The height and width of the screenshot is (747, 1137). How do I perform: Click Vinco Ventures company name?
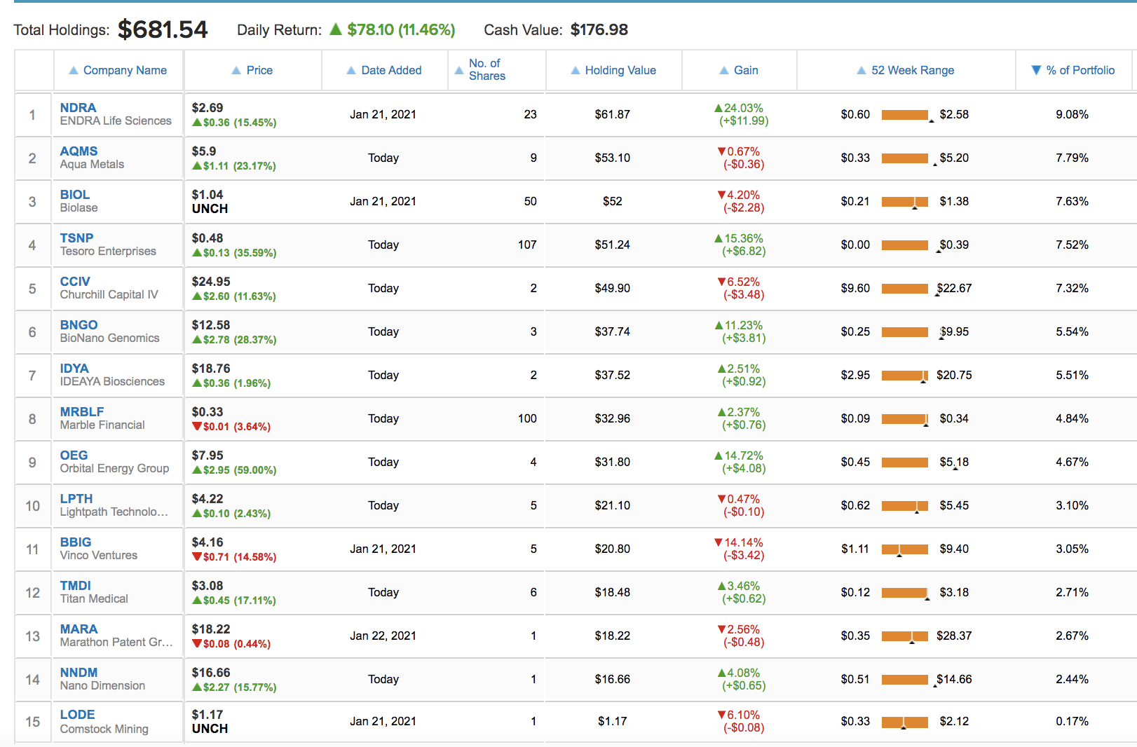[x=99, y=556]
